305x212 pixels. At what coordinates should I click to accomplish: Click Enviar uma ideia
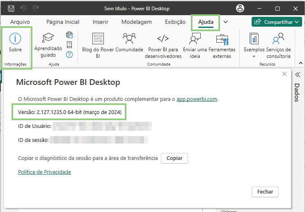coord(195,46)
